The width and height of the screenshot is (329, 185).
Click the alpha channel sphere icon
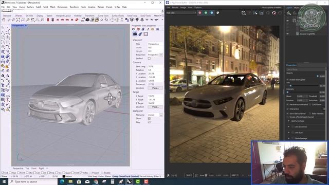218,13
